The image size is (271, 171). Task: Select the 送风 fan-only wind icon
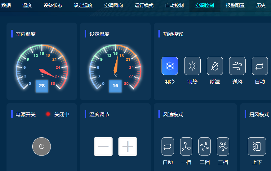[x=237, y=66]
